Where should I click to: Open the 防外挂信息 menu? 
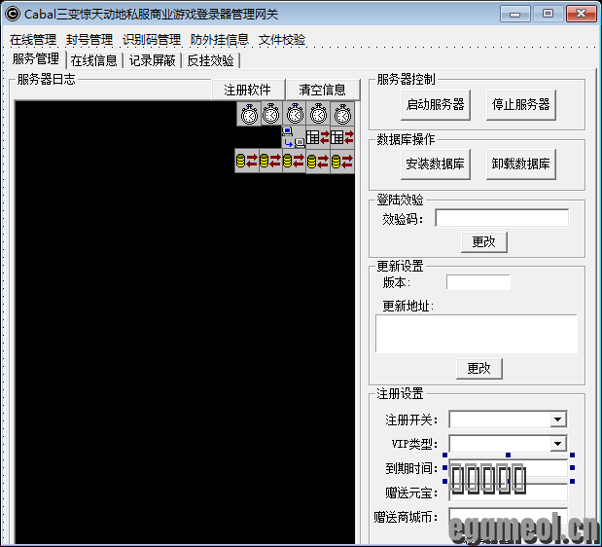point(220,40)
